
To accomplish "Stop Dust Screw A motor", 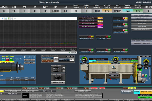I will [90, 50].
